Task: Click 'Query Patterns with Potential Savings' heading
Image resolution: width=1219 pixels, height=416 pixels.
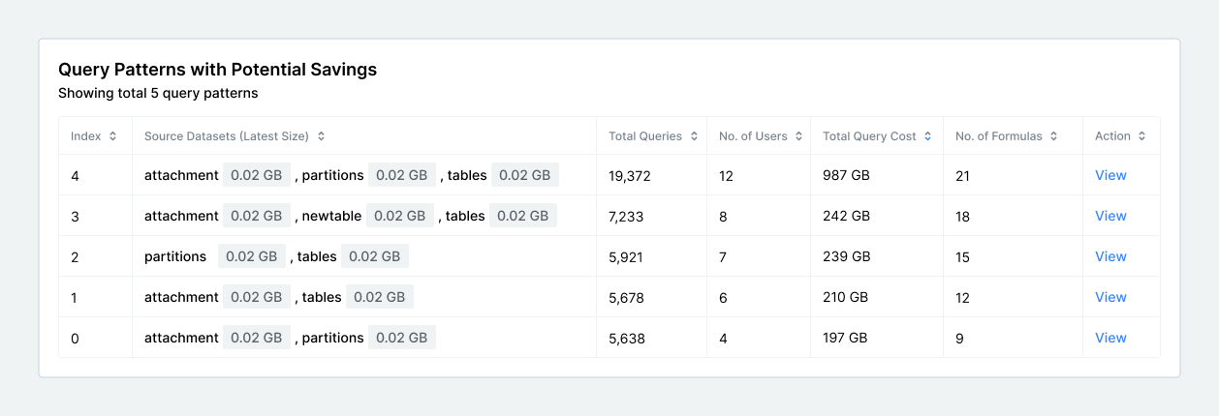Action: click(217, 70)
